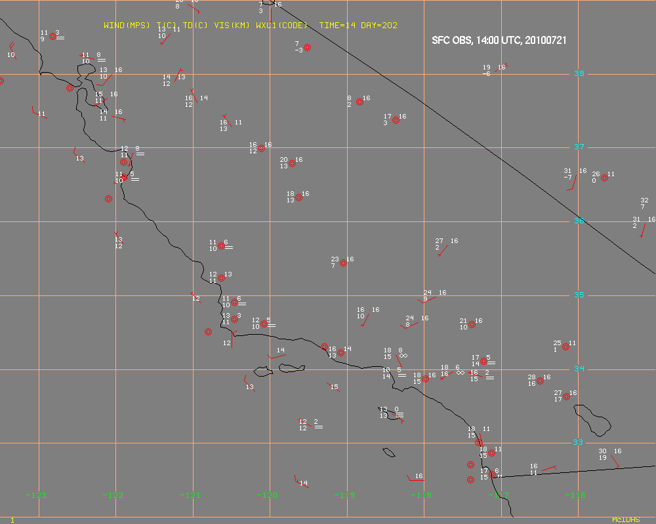Click the green longitude label -120
The width and height of the screenshot is (656, 524).
tap(267, 496)
